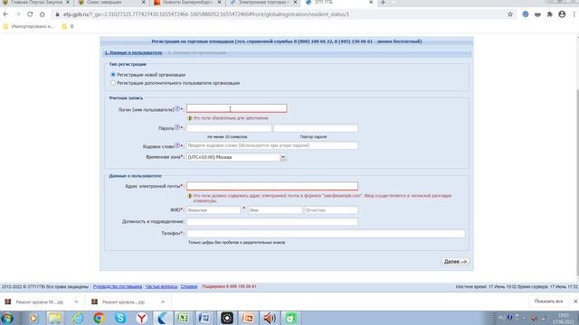Open the Справка link in footer
This screenshot has width=579, height=325.
point(189,286)
